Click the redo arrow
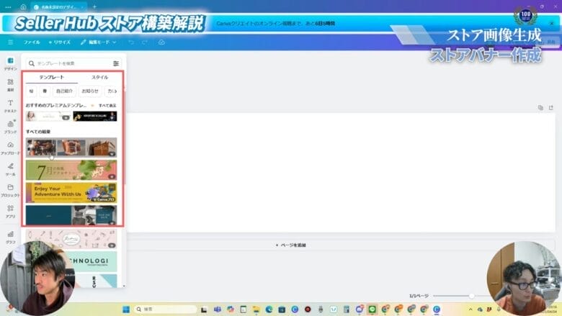562x316 pixels. 145,42
